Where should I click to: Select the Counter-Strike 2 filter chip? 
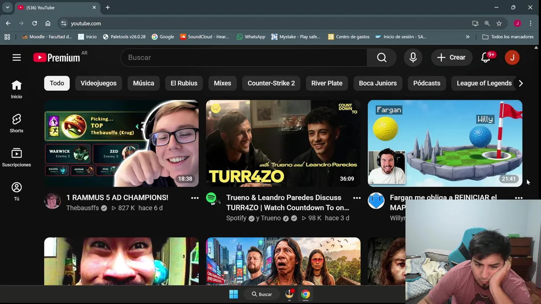(271, 83)
